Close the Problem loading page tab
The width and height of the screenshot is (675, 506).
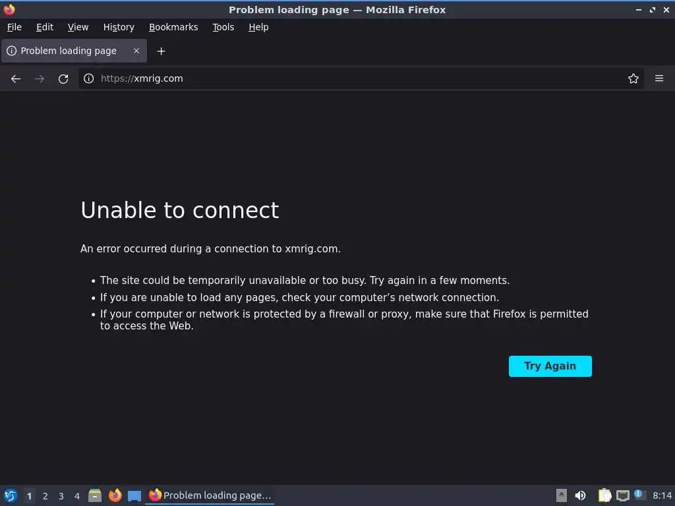pos(136,51)
